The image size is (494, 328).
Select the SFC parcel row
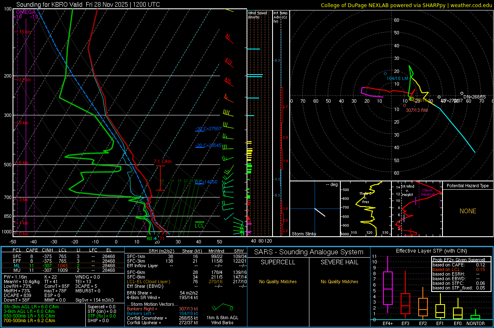(x=63, y=256)
